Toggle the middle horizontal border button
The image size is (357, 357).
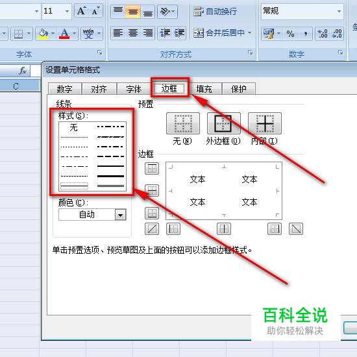[152, 190]
